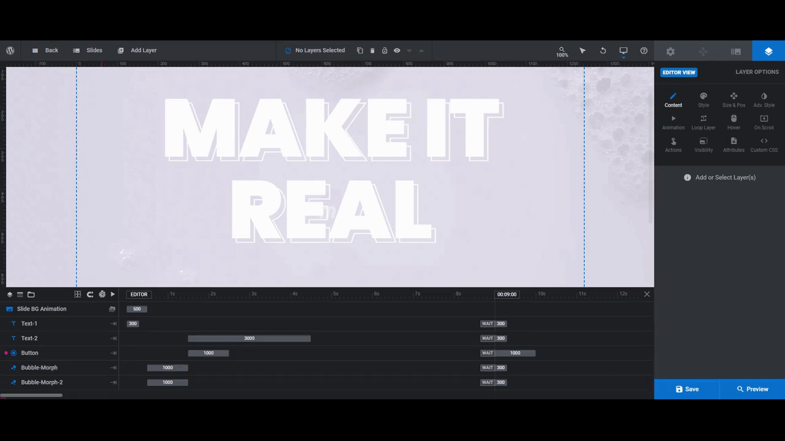
Task: Send layer backward with down arrow
Action: 409,50
